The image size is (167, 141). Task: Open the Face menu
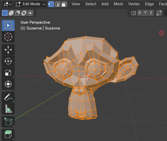point(163,4)
